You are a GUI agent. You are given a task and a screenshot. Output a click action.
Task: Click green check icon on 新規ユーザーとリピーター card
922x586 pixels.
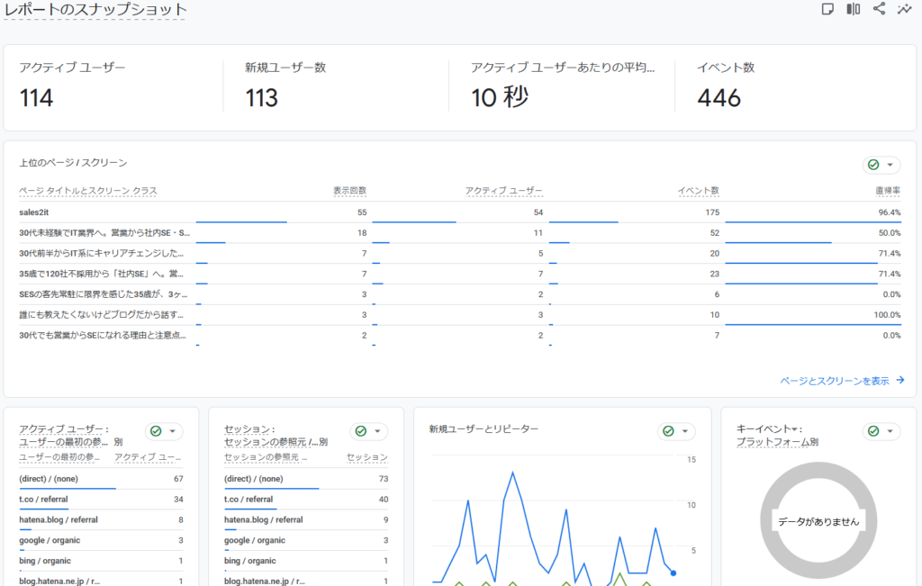click(668, 431)
